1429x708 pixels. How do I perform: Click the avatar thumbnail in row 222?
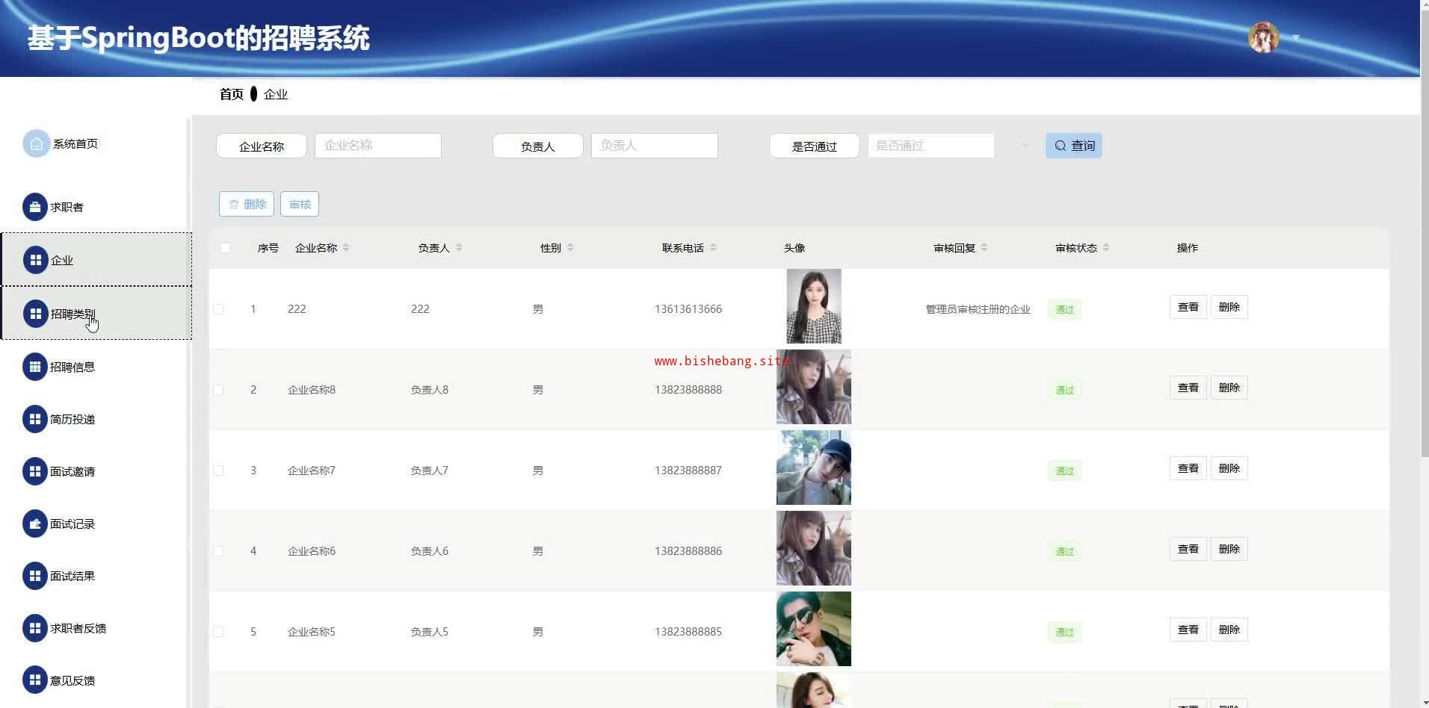click(814, 306)
